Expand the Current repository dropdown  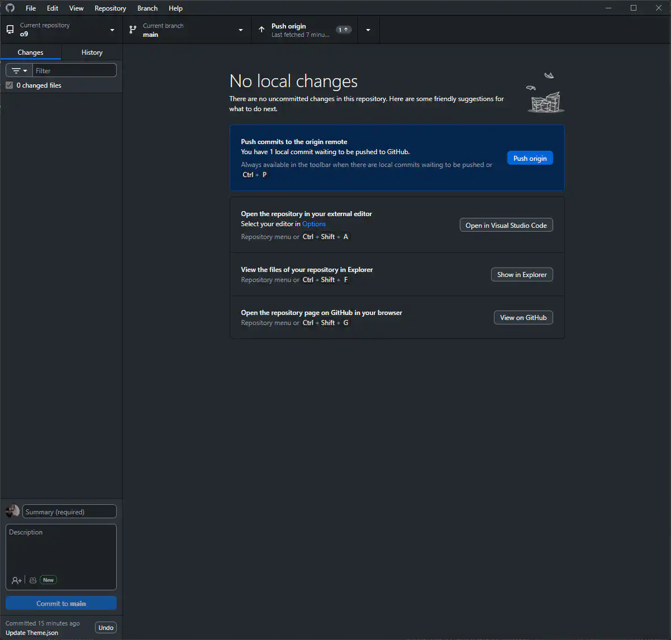tap(112, 30)
